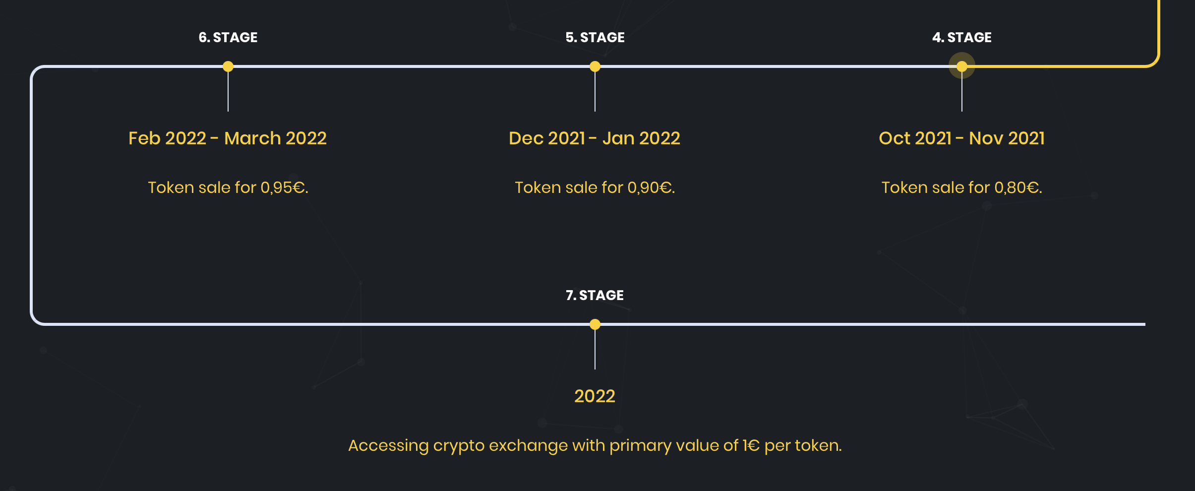Image resolution: width=1195 pixels, height=491 pixels.
Task: Click the yellow dot for stage 6
Action: click(x=228, y=66)
